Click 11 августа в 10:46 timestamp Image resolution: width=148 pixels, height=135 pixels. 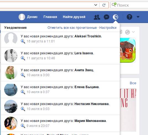point(41,58)
